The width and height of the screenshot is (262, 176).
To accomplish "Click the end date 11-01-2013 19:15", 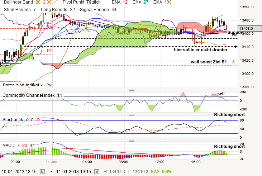I will 73,172.
